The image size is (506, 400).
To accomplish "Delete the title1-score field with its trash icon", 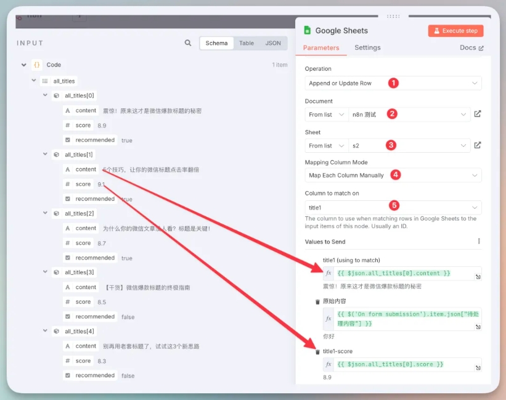I will 317,351.
